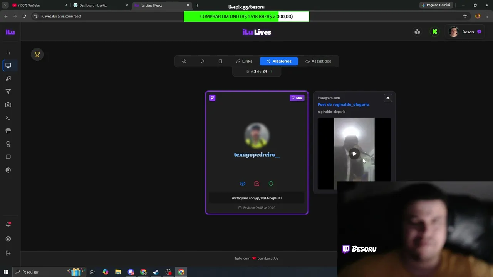The height and width of the screenshot is (277, 493).
Task: Open the gift box sidebar section
Action: click(x=8, y=131)
